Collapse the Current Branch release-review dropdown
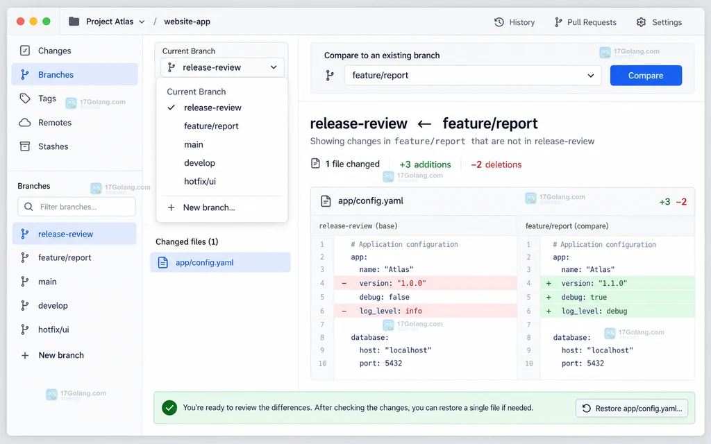 pyautogui.click(x=274, y=67)
